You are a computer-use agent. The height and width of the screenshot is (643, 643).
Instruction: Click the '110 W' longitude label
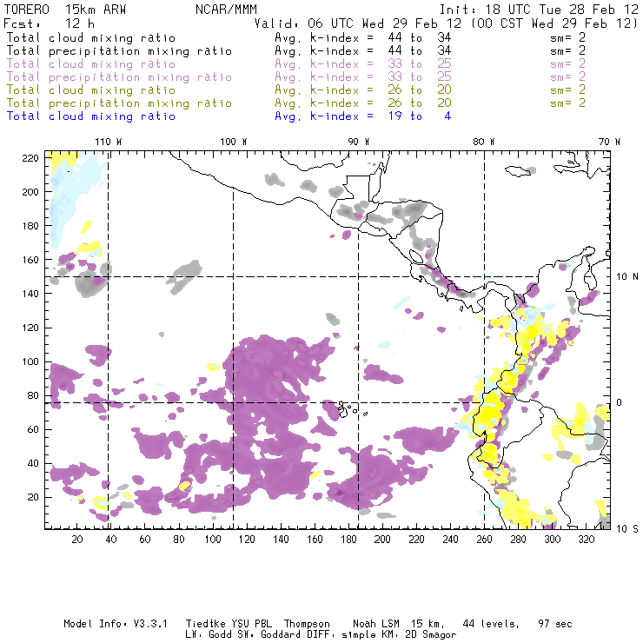108,142
